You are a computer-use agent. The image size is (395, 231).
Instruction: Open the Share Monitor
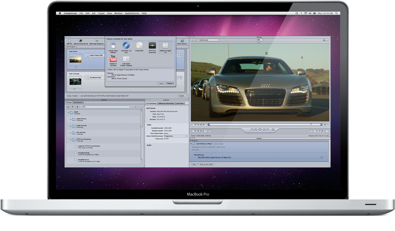[182, 41]
